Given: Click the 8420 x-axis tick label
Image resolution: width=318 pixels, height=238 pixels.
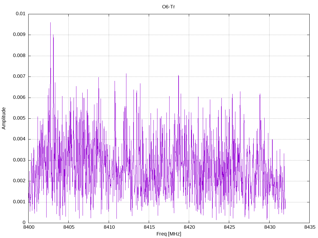Looking at the screenshot, I should coord(189,227).
